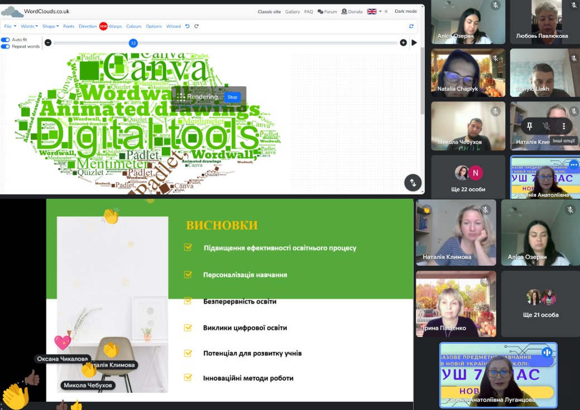Pin the Наталія Клим participant tile

pos(529,126)
